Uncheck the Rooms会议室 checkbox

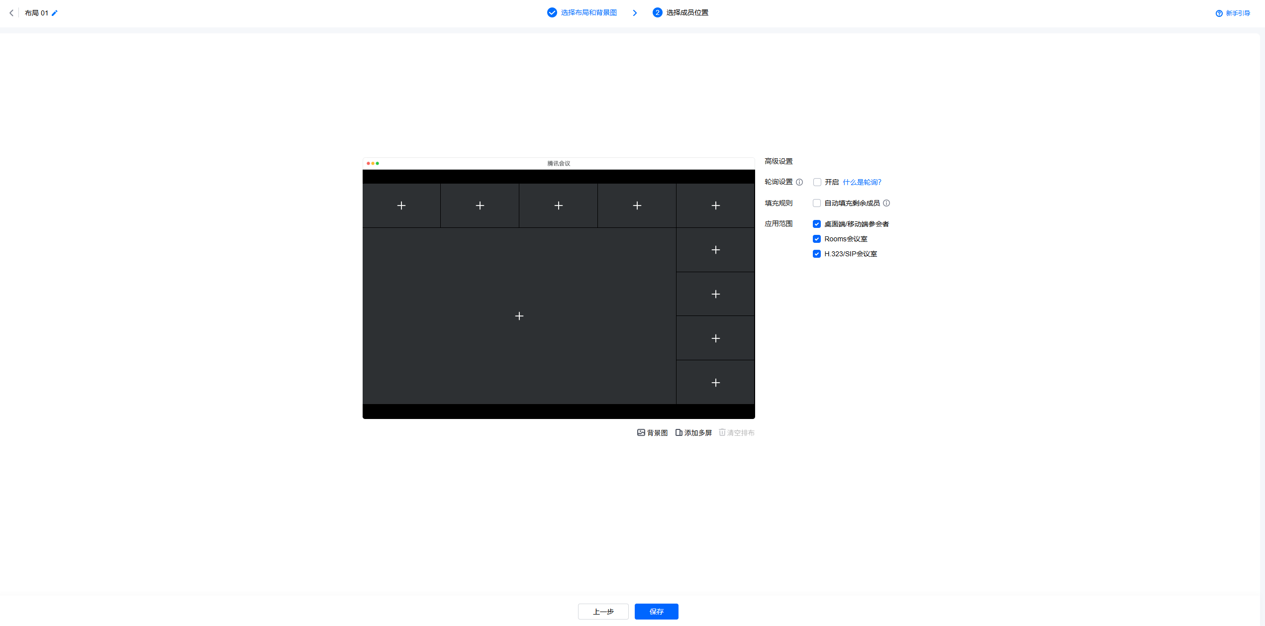click(817, 239)
